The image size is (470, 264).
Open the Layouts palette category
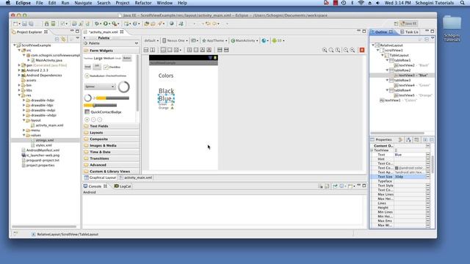click(x=111, y=133)
